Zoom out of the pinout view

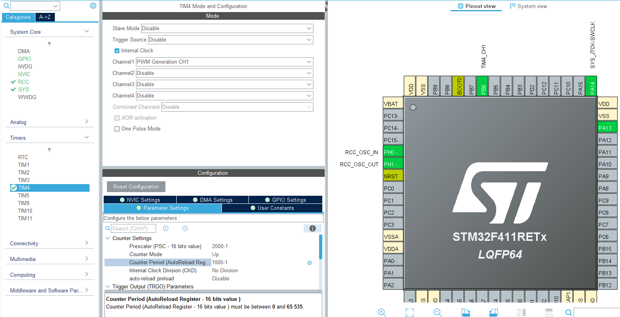438,312
